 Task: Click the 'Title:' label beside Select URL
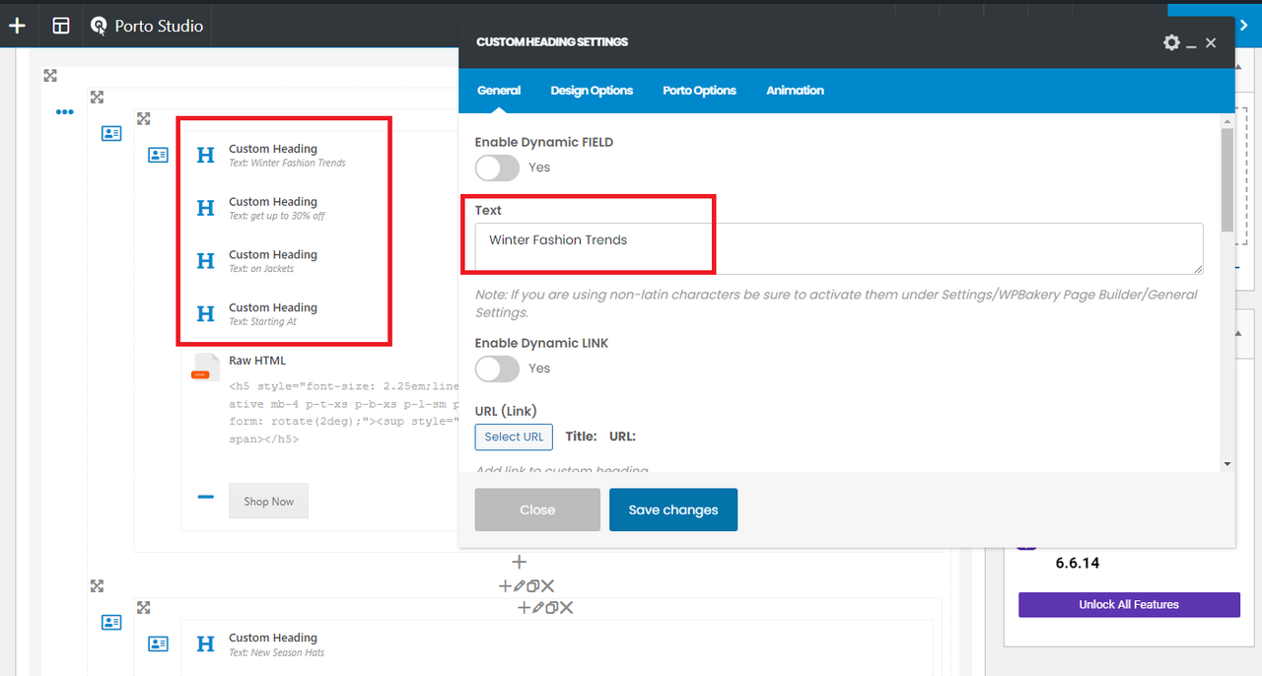[581, 437]
